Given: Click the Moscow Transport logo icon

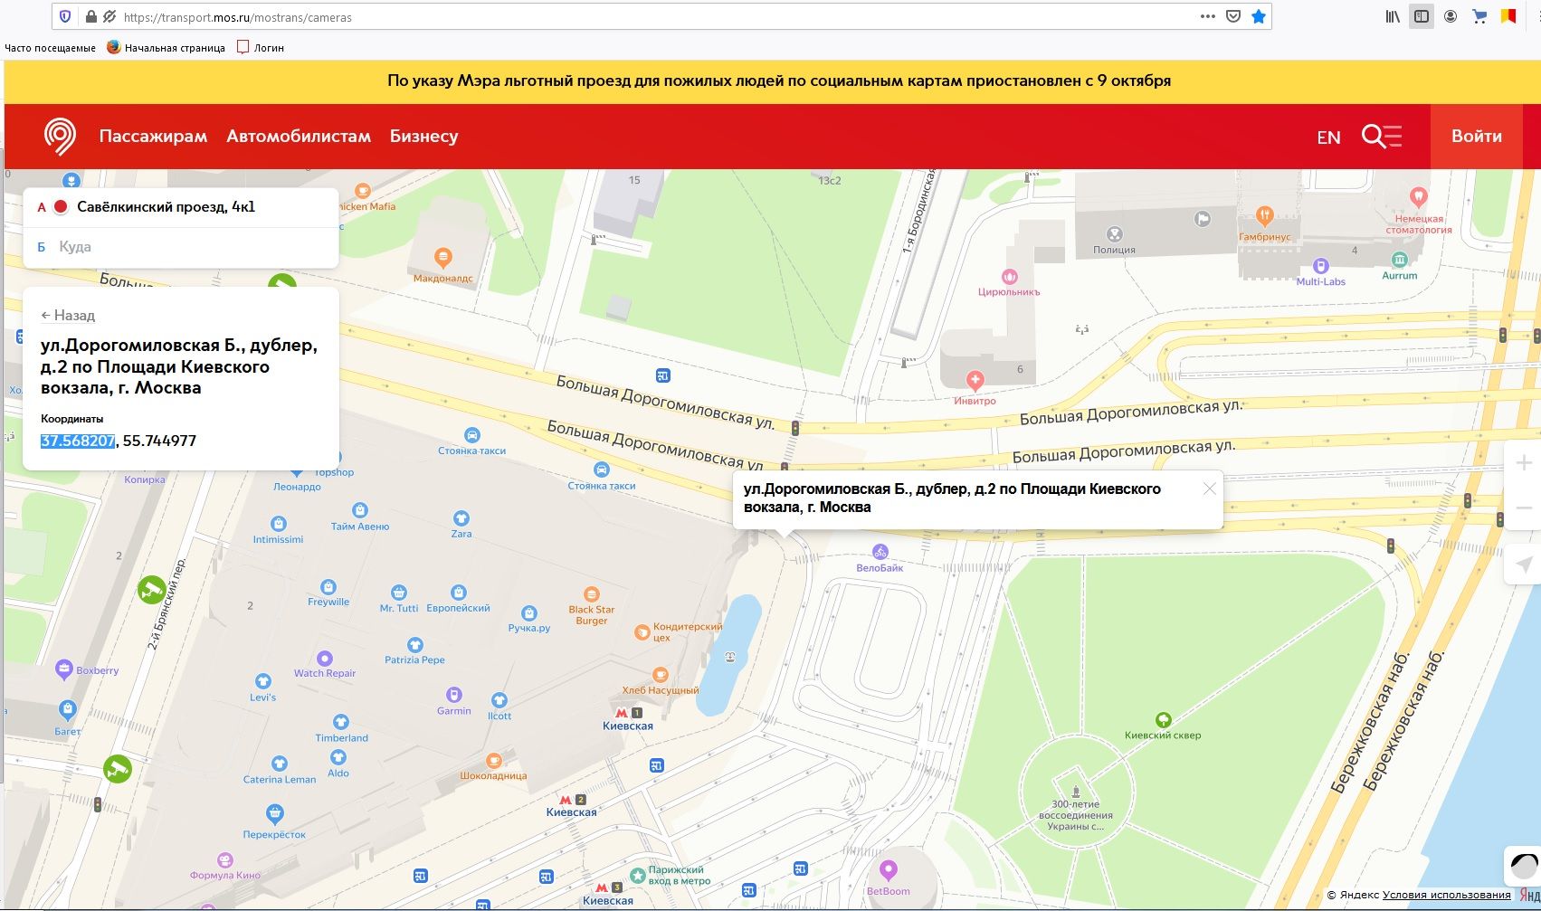Looking at the screenshot, I should 60,137.
